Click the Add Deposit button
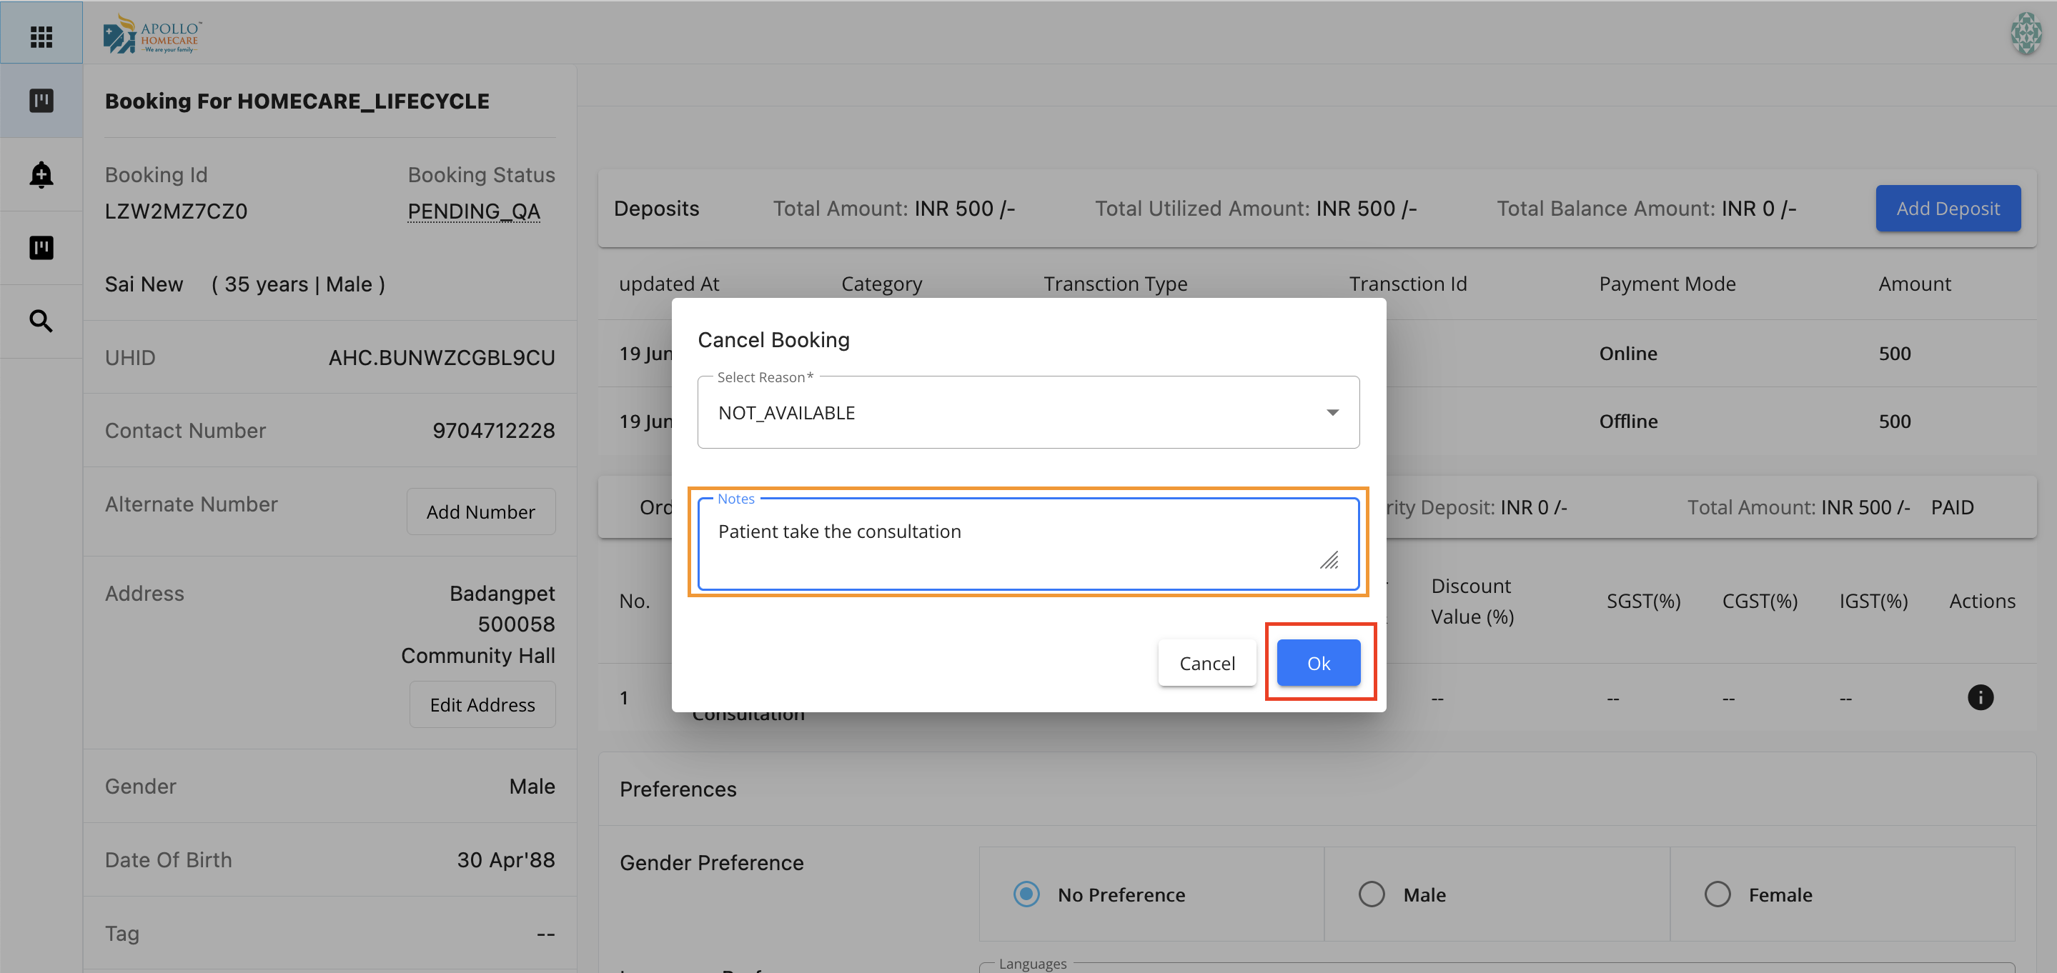This screenshot has width=2057, height=973. click(x=1947, y=209)
